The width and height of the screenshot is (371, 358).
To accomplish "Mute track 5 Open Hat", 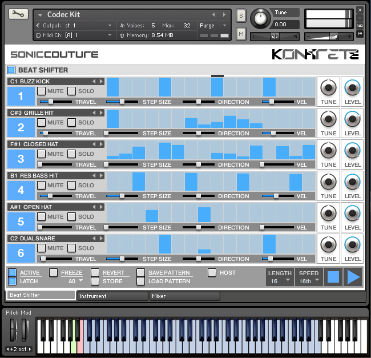I will pyautogui.click(x=42, y=216).
